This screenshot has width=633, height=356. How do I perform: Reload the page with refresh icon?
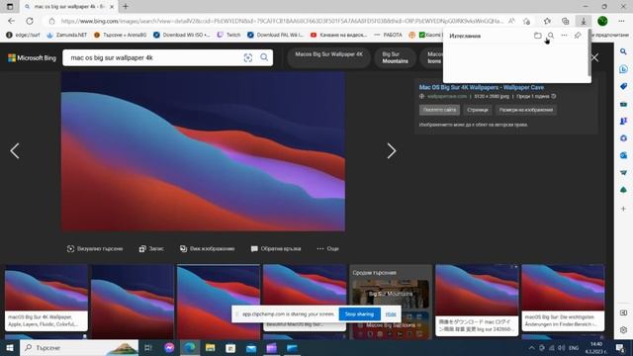30,21
